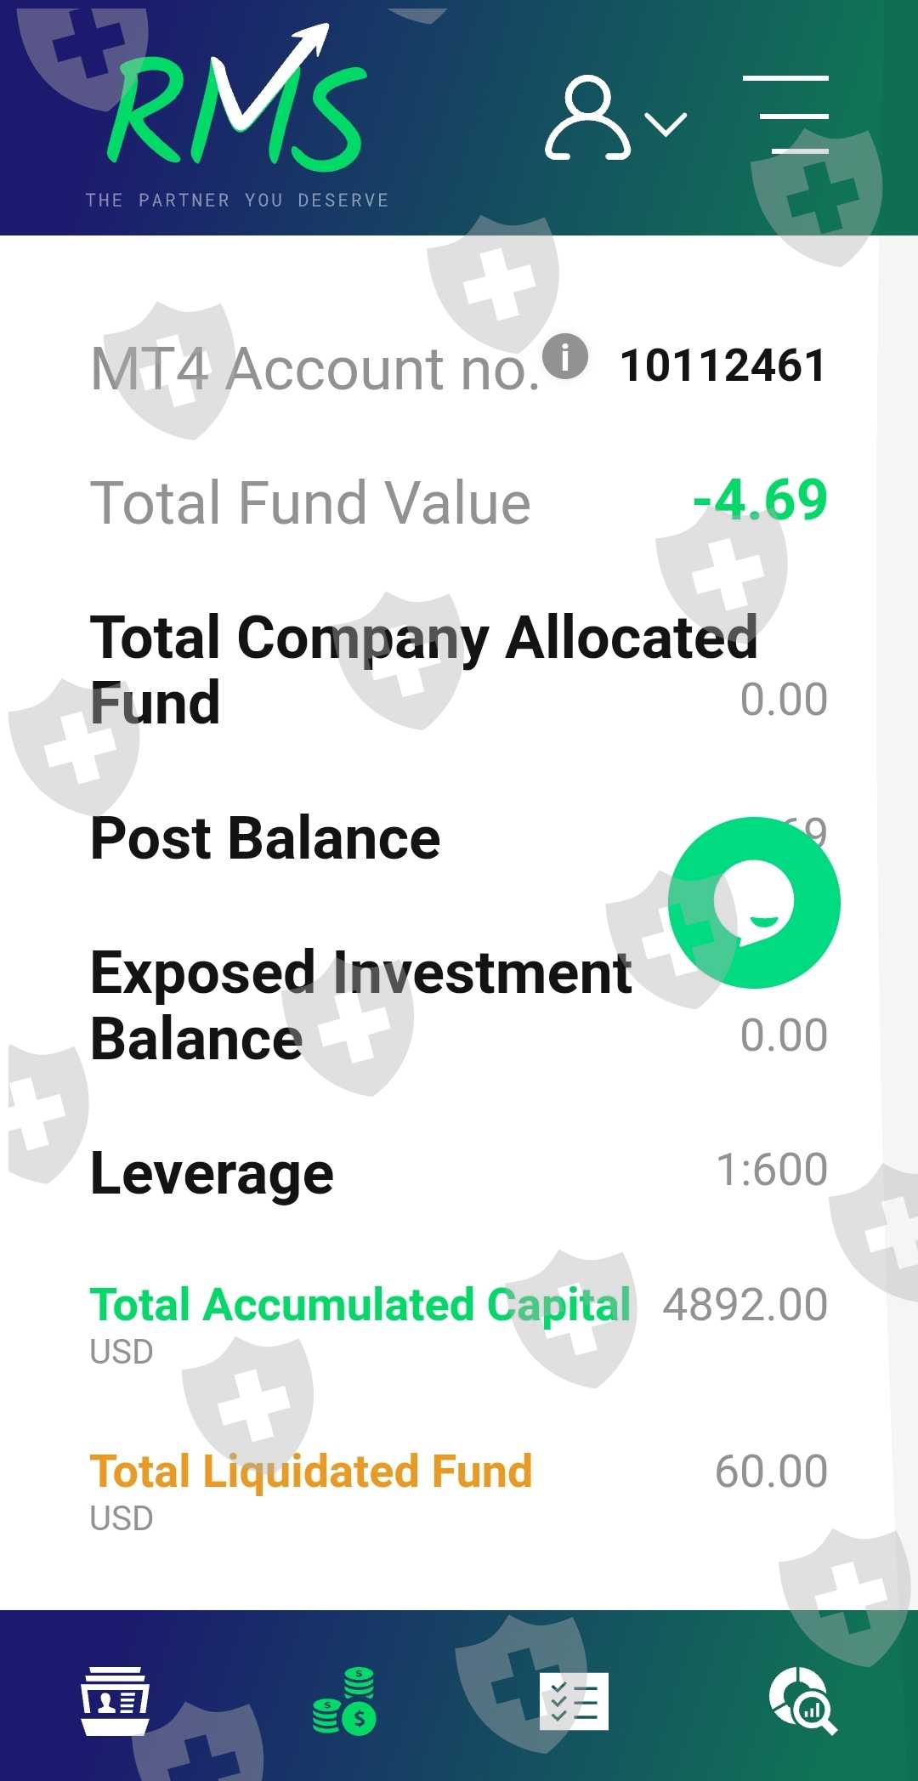Tap the Total Liquidated Fund label

311,1472
